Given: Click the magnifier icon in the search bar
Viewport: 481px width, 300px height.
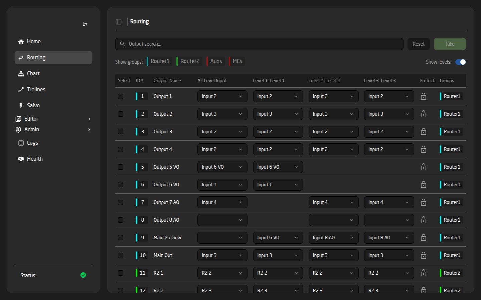Looking at the screenshot, I should pos(122,44).
